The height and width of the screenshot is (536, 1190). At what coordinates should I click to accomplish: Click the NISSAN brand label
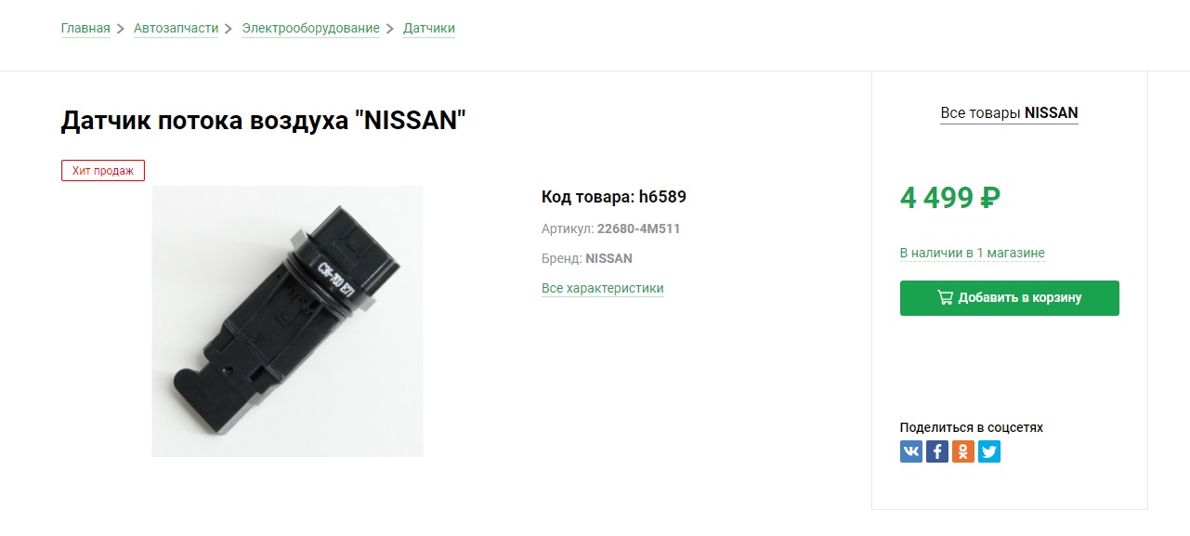(x=608, y=258)
